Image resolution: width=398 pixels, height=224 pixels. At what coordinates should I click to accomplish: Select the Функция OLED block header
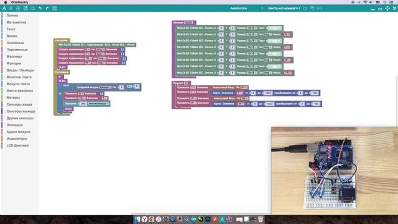click(x=184, y=22)
